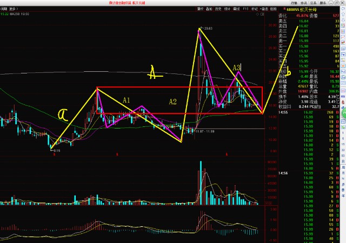Click 历史 in chart toolbar
The height and width of the screenshot is (243, 346).
click(x=218, y=9)
